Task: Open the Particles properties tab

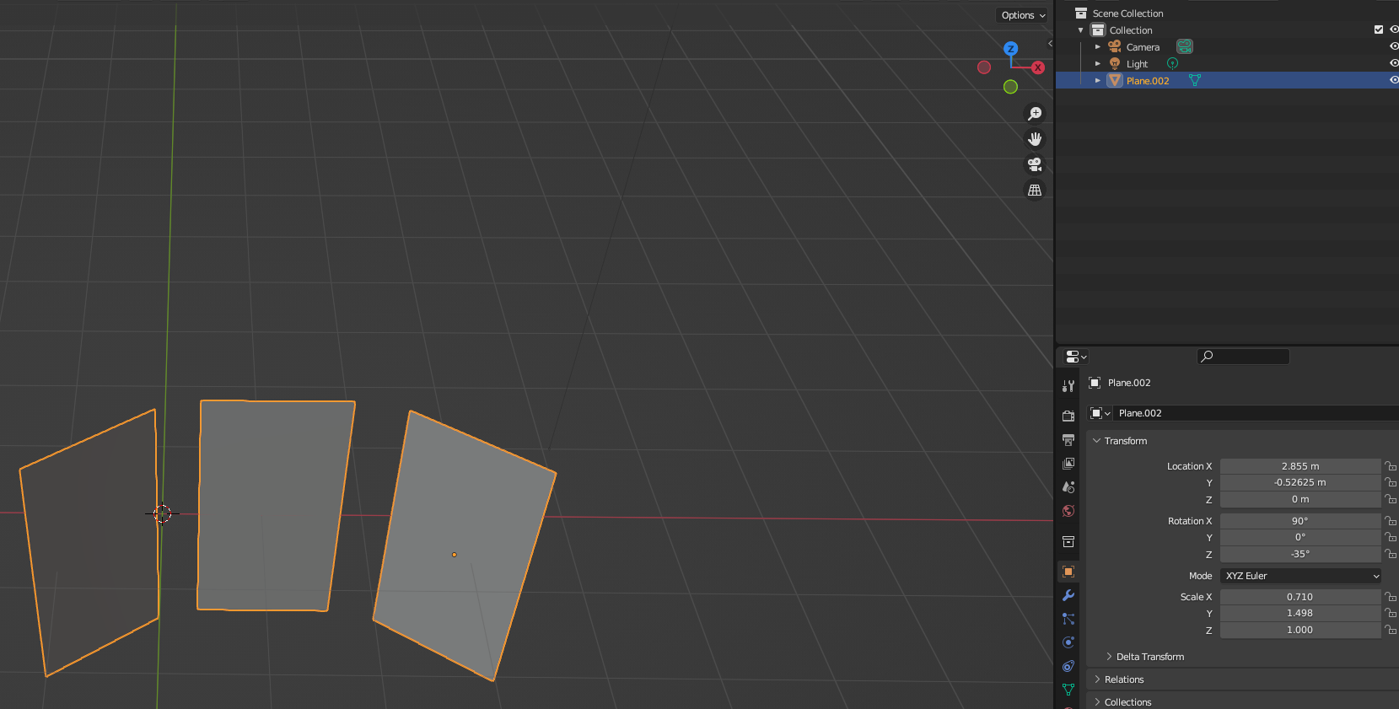Action: click(1068, 619)
